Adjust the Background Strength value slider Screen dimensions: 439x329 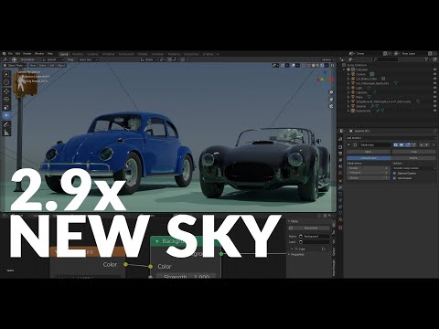[187, 277]
